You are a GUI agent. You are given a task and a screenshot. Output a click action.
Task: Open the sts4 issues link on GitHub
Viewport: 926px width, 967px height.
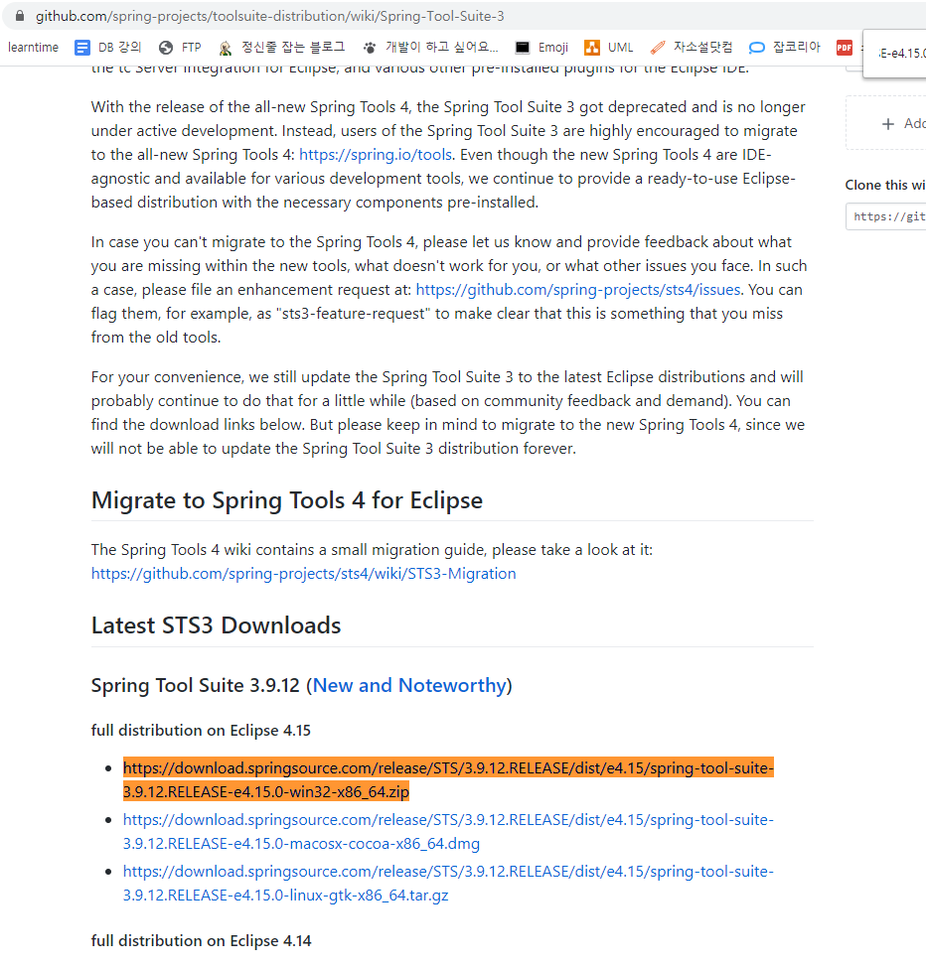578,290
